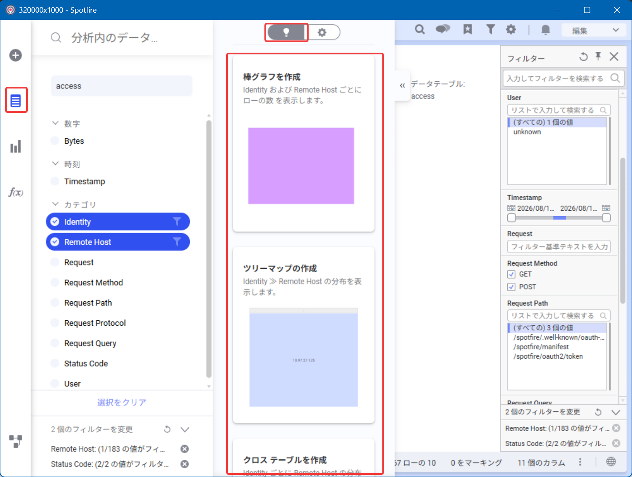Click the funnel icon on Remote Host row
Viewport: 632px width, 477px height.
(177, 242)
